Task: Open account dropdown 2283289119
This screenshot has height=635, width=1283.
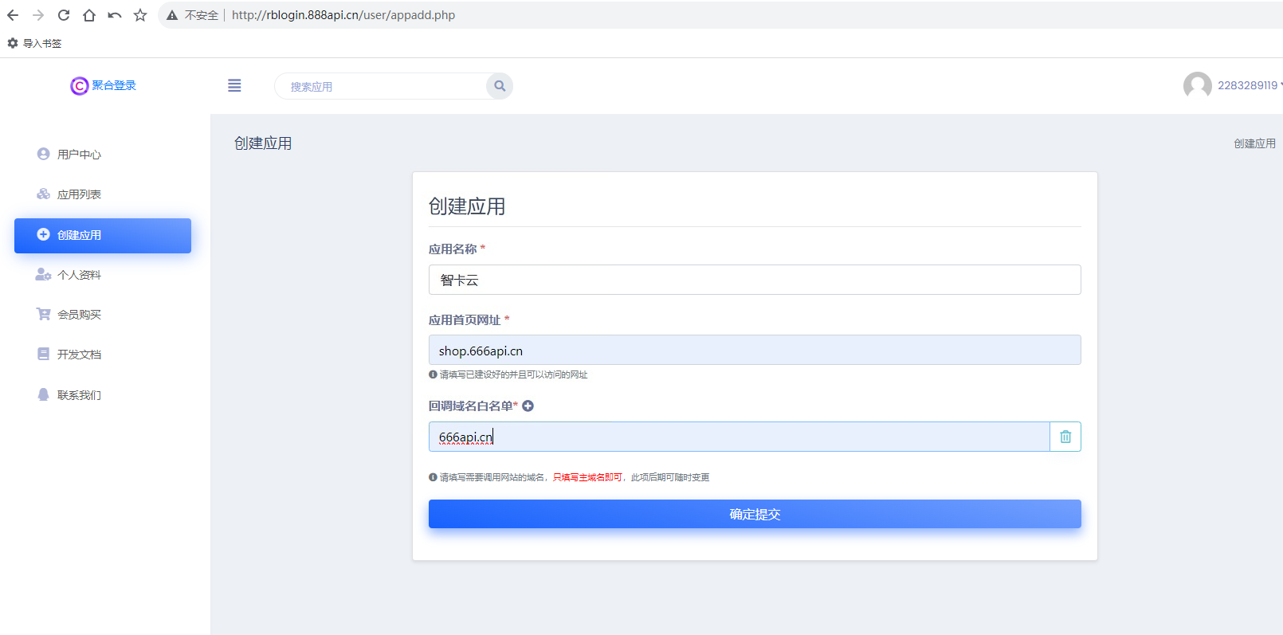Action: coord(1249,85)
